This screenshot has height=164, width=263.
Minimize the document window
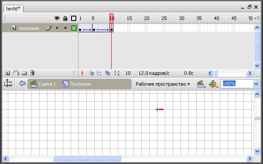[x=243, y=8]
